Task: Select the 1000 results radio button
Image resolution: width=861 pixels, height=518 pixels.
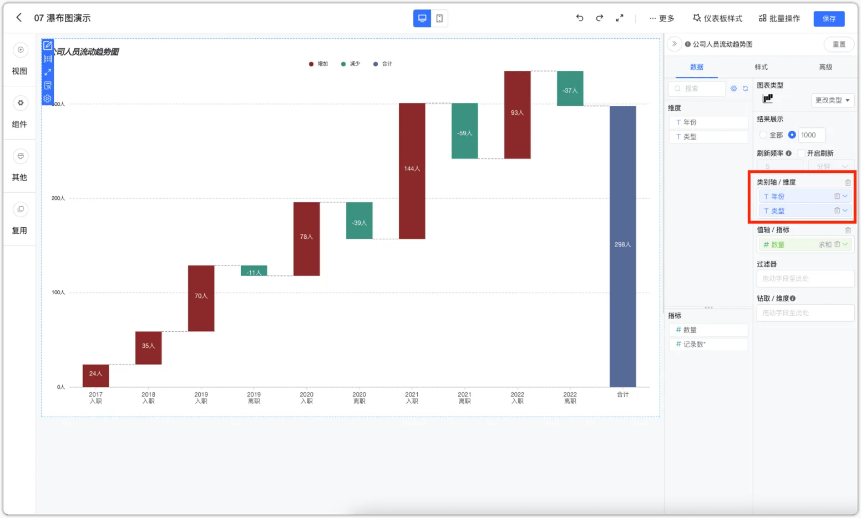Action: coord(792,135)
